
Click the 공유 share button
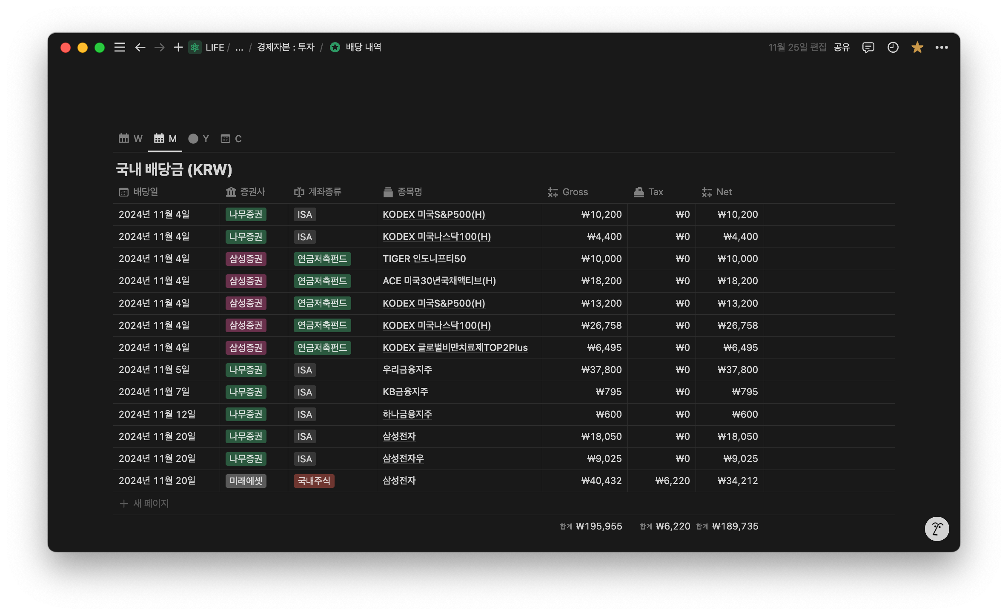pyautogui.click(x=841, y=47)
